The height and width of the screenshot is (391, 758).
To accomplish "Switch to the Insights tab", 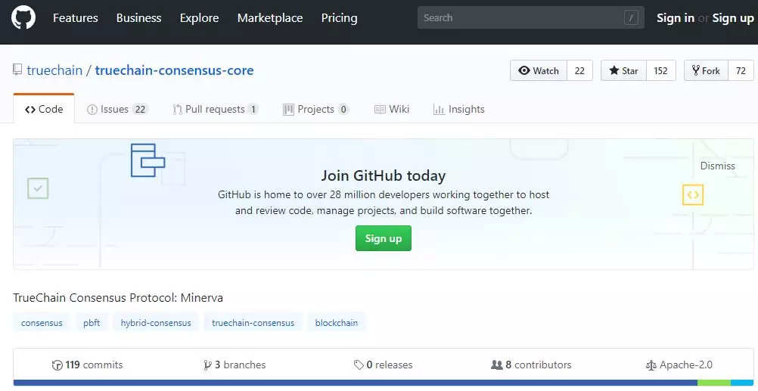I will click(x=458, y=109).
